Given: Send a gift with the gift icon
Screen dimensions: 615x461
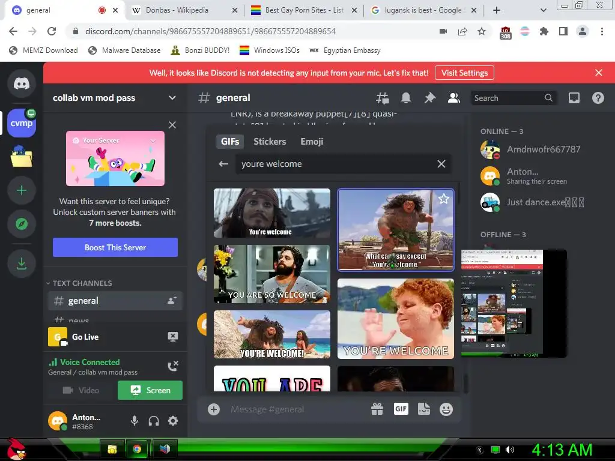Looking at the screenshot, I should pyautogui.click(x=377, y=409).
